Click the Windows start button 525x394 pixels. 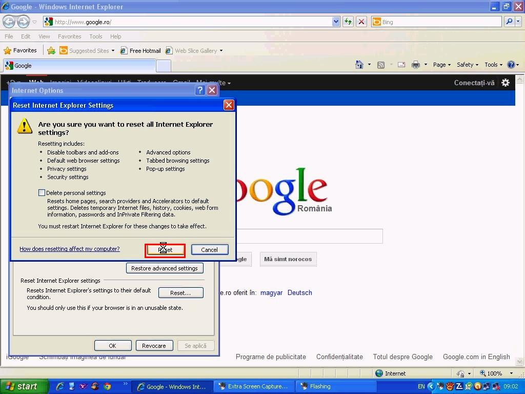coord(24,386)
